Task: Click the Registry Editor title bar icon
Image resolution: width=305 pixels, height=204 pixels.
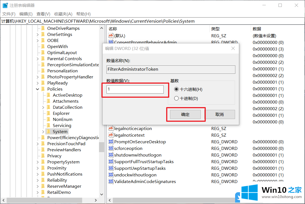Action: coord(5,5)
